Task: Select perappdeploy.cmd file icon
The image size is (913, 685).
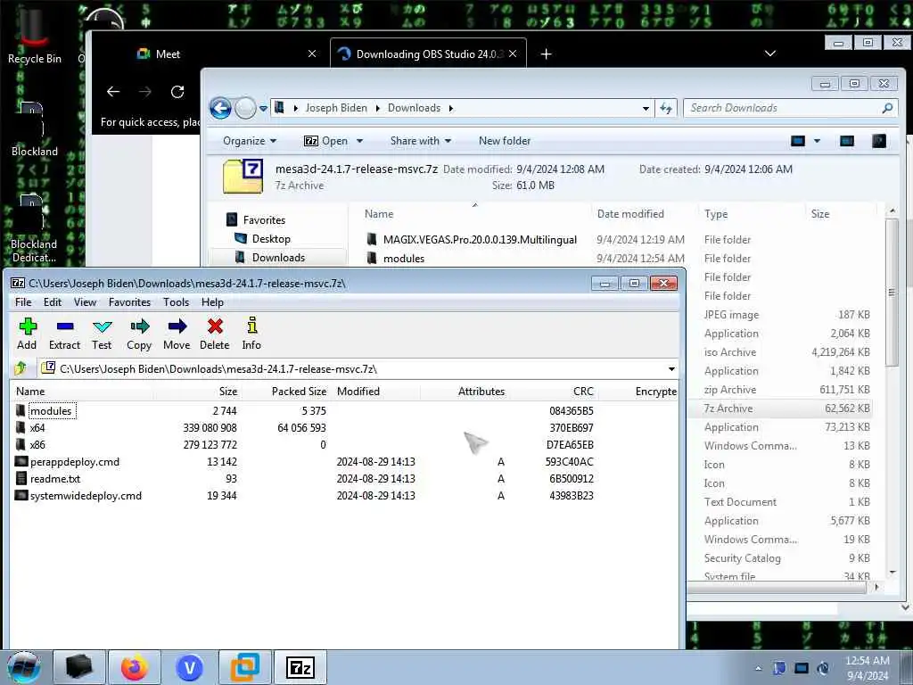Action: 21,462
